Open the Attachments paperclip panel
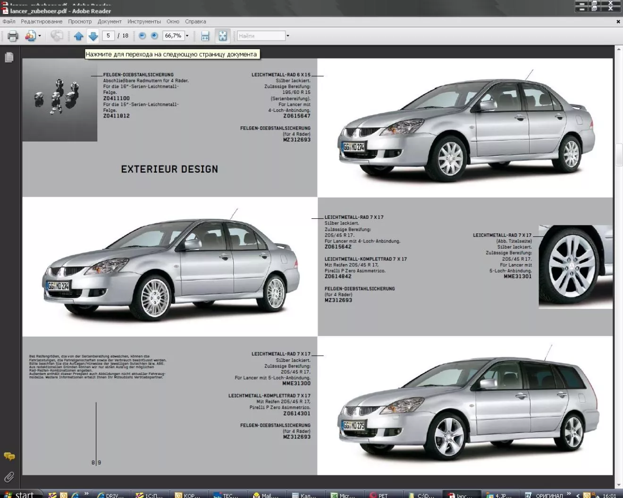The width and height of the screenshot is (623, 498). [x=9, y=477]
